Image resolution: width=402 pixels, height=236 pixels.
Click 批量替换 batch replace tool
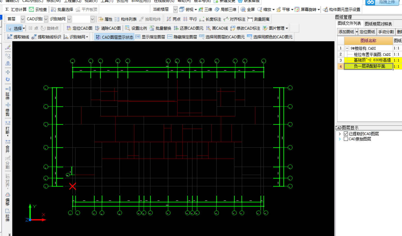pos(160,28)
